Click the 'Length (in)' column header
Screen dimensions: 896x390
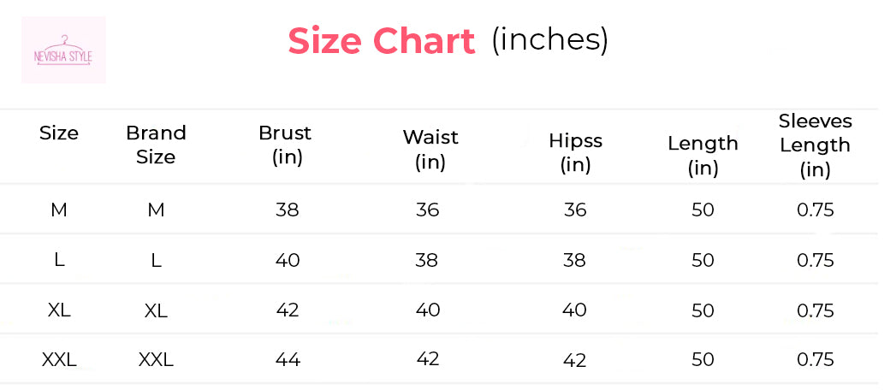tap(703, 155)
